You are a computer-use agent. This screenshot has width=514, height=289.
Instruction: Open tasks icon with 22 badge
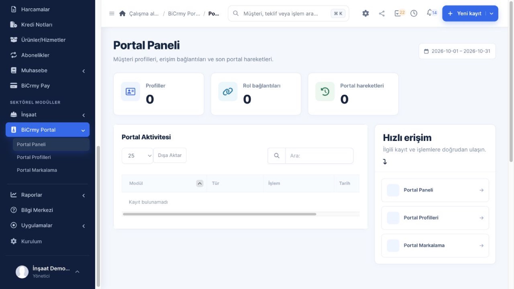point(399,13)
